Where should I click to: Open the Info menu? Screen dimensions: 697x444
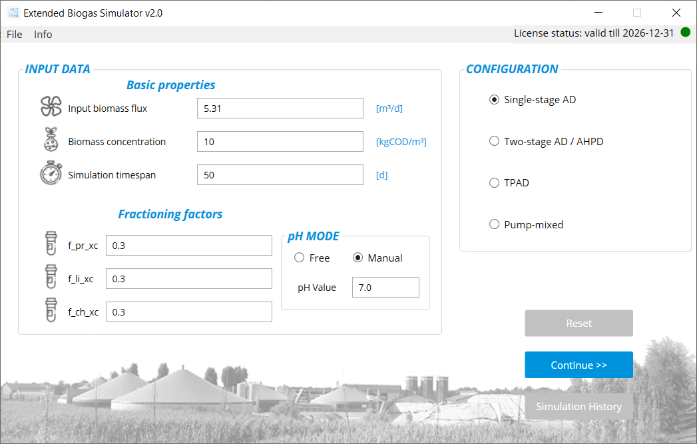coord(43,34)
